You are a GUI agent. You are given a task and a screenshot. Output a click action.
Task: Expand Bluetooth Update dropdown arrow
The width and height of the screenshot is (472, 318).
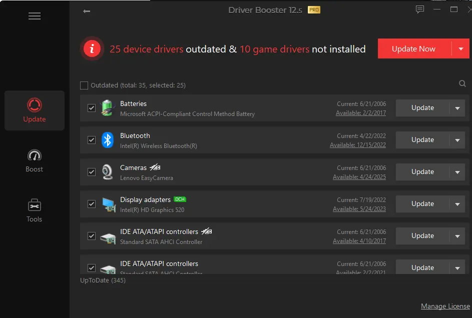point(457,140)
